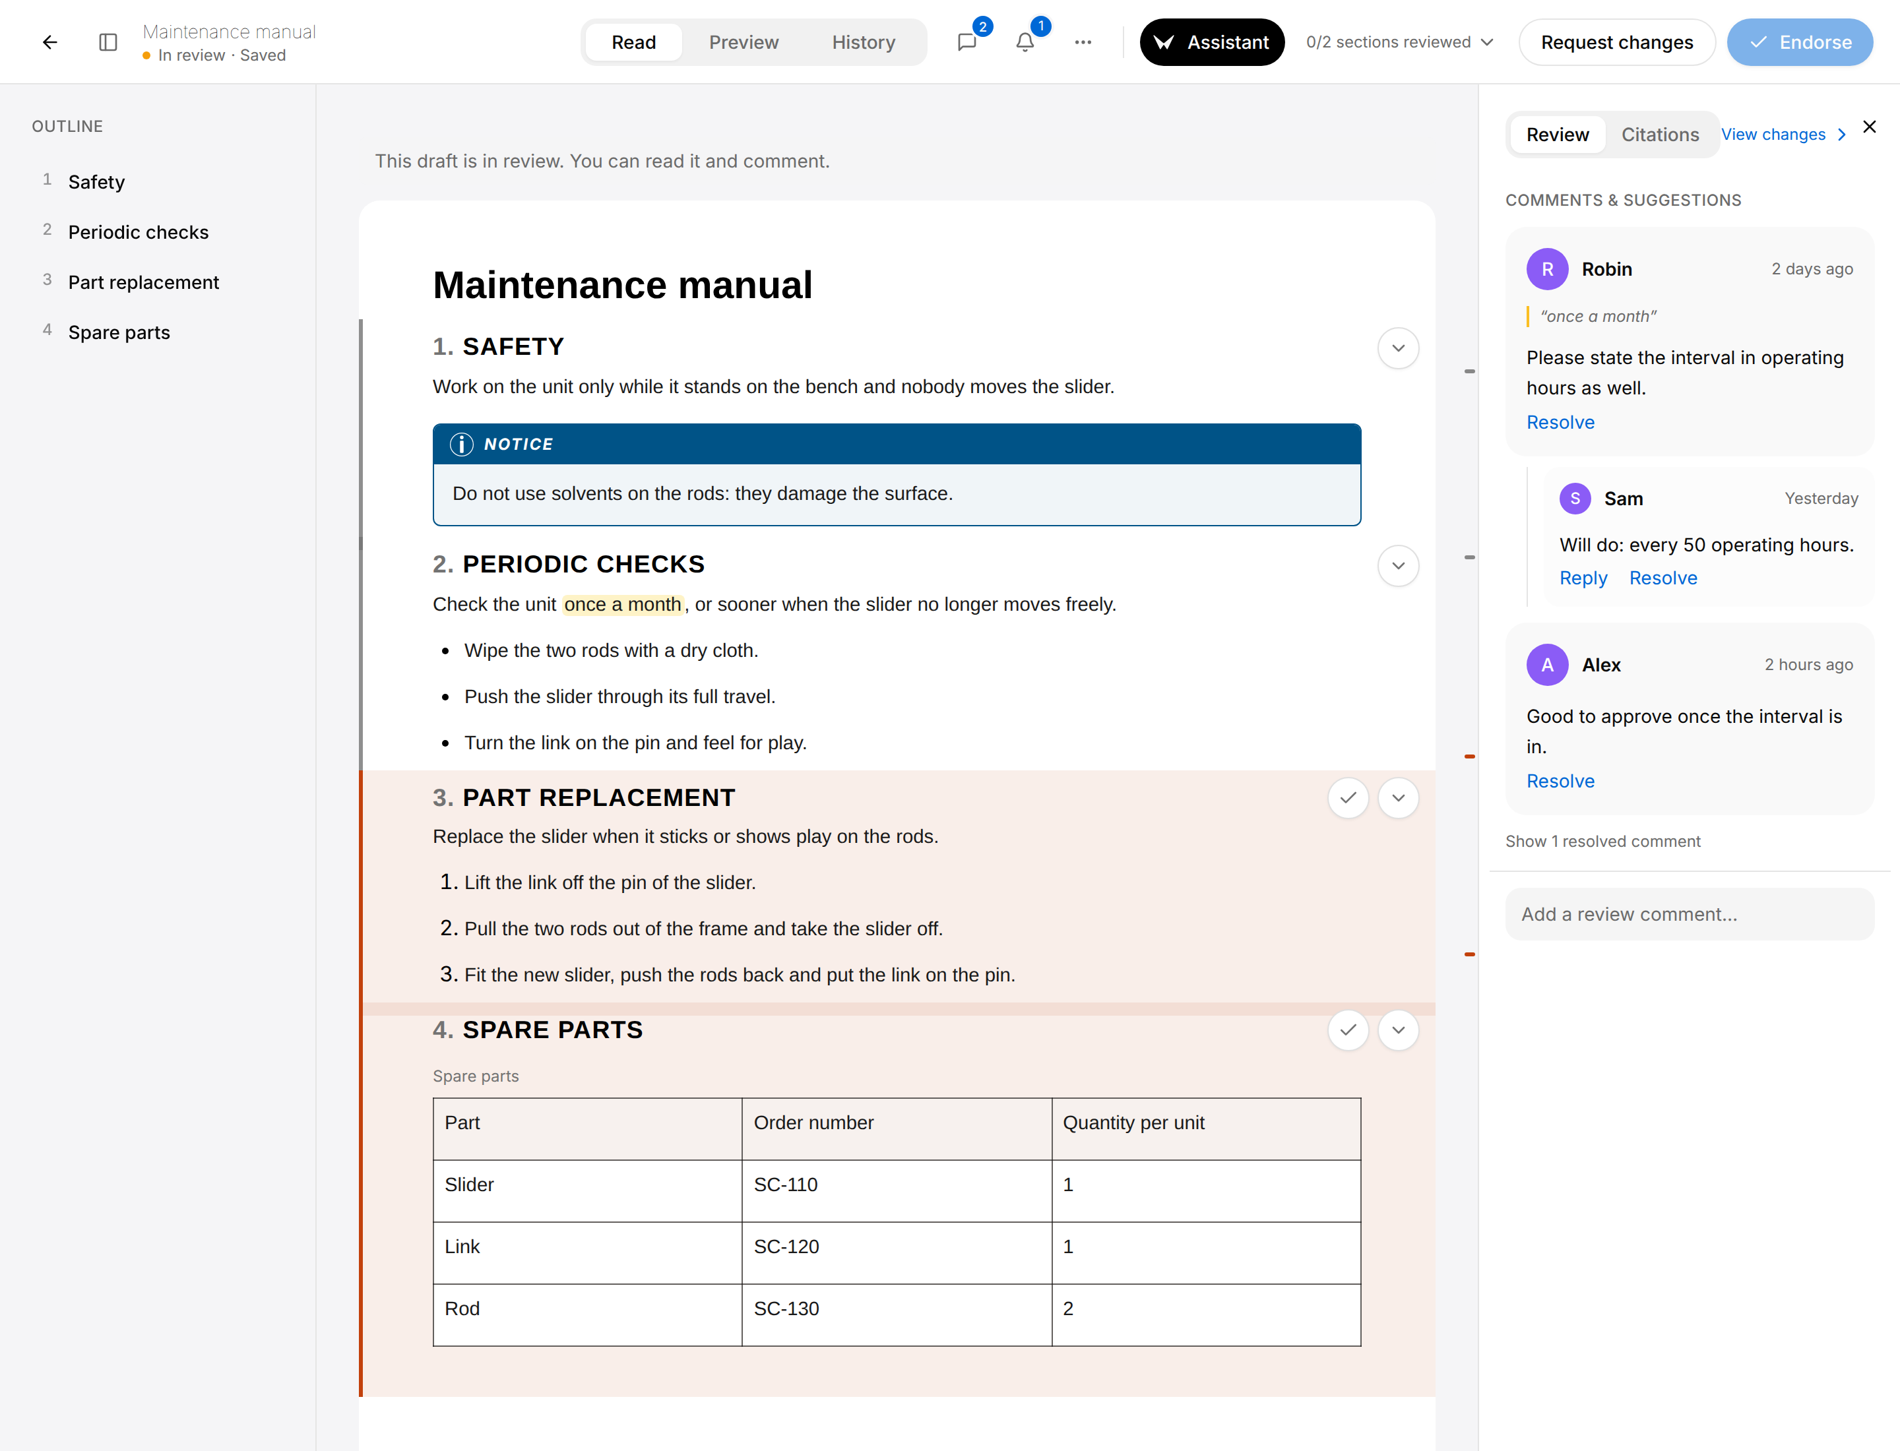Collapse the Spare Parts section chevron
This screenshot has height=1451, width=1900.
(1398, 1030)
